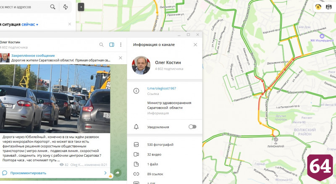Open the map layers icon
The height and width of the screenshot is (184, 336).
328,7
